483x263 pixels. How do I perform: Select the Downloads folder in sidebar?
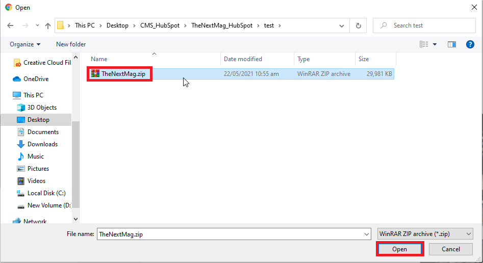pos(42,144)
